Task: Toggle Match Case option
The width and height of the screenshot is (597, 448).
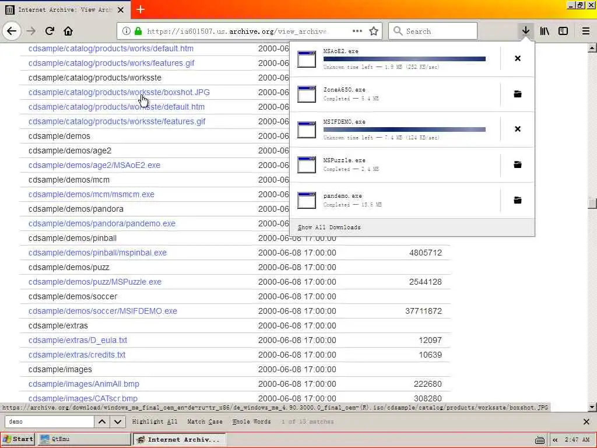Action: tap(205, 421)
